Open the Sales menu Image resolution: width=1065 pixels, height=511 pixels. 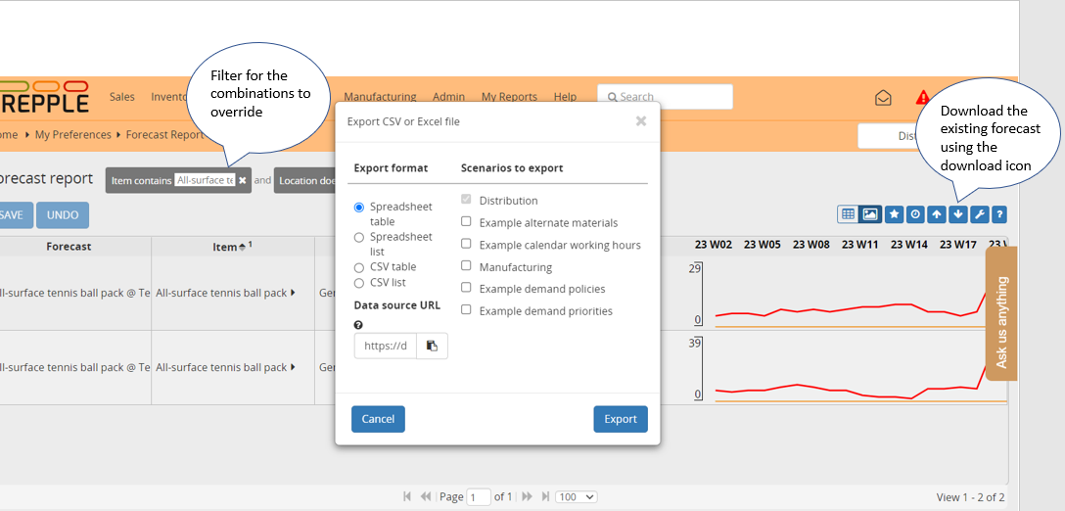pos(122,97)
